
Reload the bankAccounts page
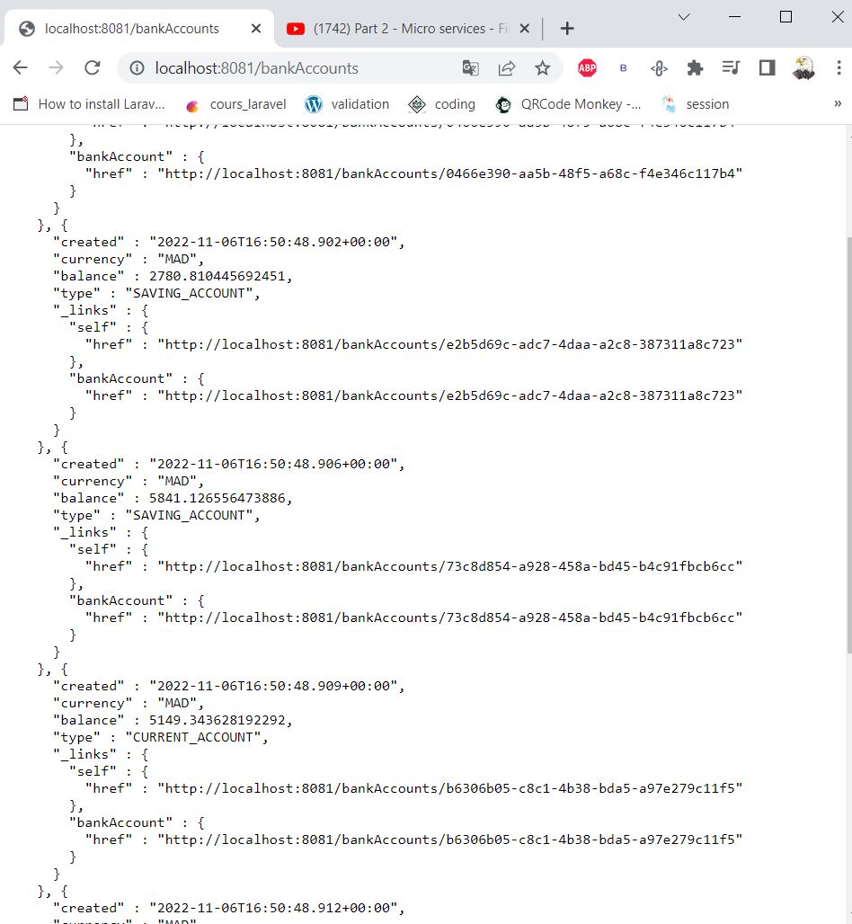point(92,67)
